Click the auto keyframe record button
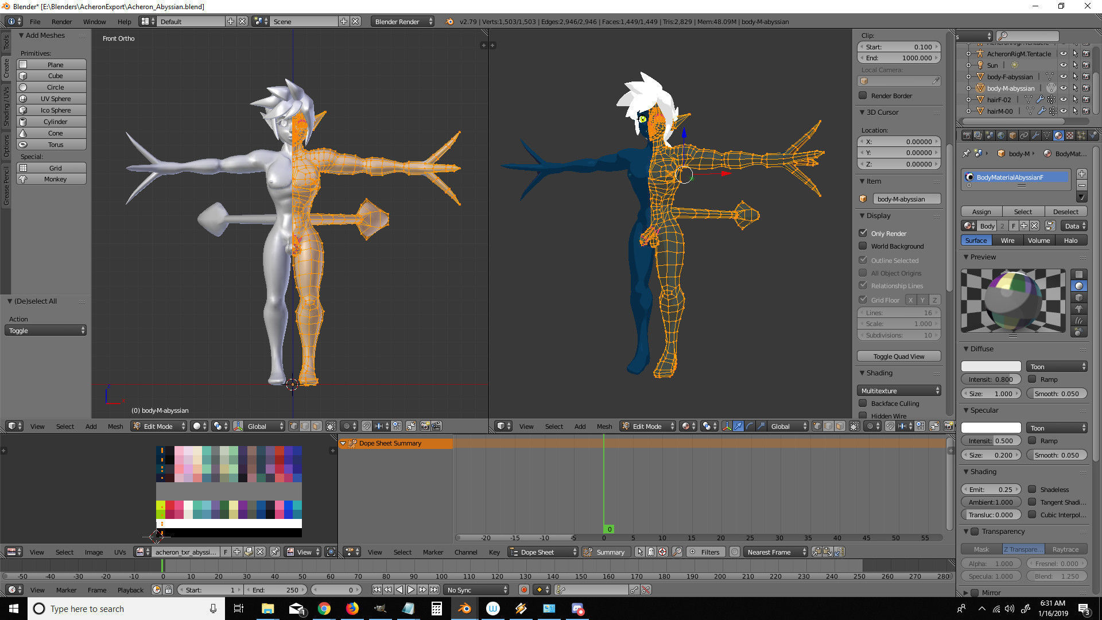Image resolution: width=1102 pixels, height=620 pixels. click(x=523, y=590)
